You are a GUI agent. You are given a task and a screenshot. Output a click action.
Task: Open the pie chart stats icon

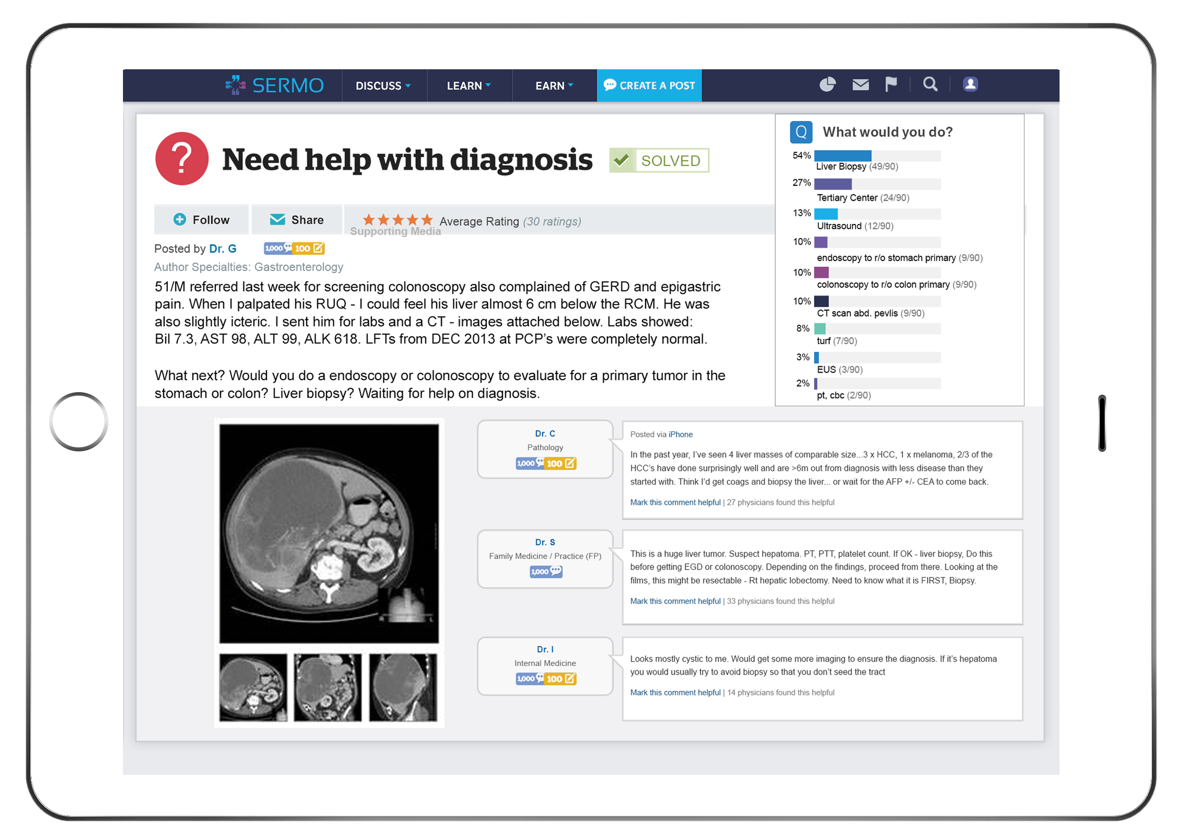827,84
